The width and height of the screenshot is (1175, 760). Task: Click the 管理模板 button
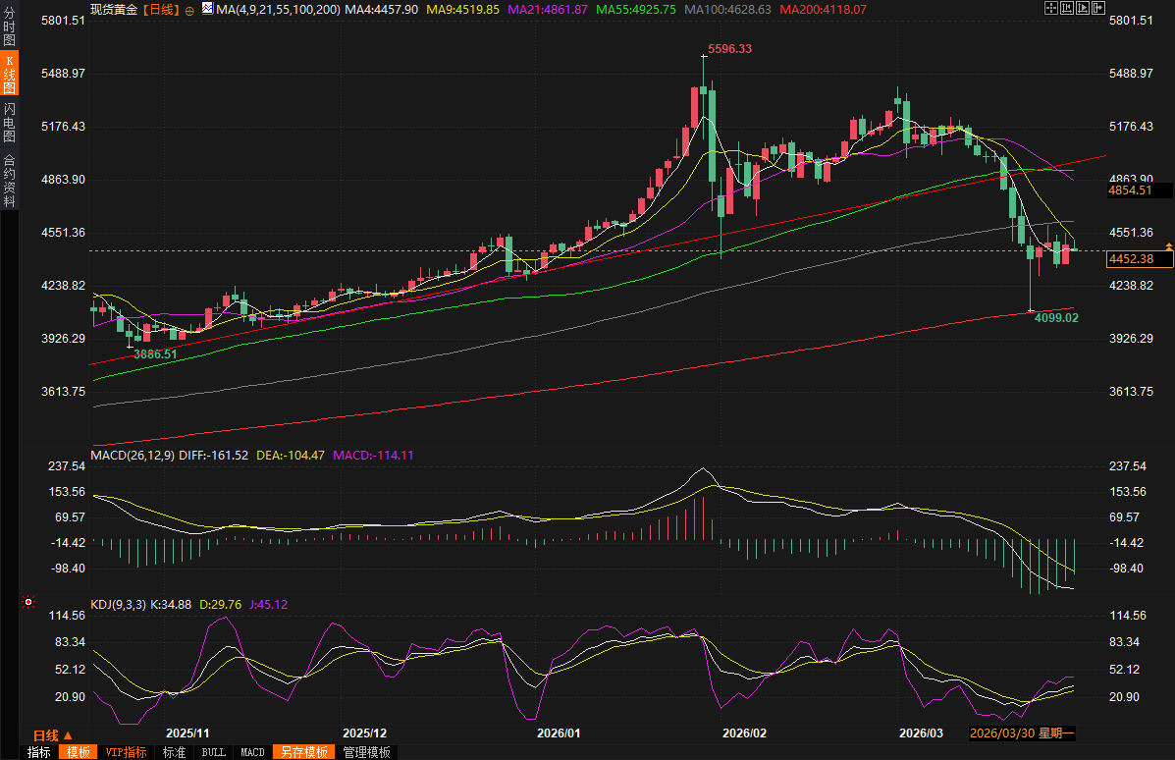[x=366, y=752]
